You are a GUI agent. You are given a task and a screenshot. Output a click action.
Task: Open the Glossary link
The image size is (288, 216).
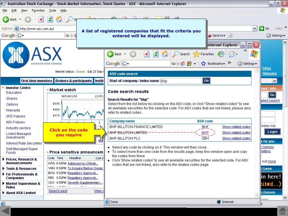click(269, 73)
